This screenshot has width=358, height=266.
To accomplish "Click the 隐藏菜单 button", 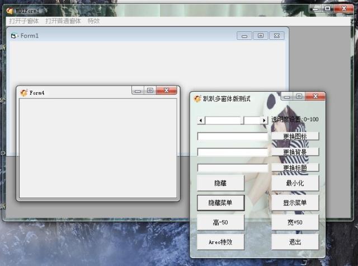I will point(220,203).
